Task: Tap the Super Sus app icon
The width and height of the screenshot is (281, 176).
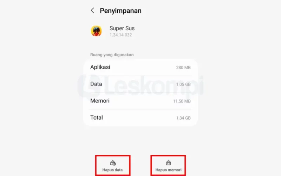Action: click(96, 31)
